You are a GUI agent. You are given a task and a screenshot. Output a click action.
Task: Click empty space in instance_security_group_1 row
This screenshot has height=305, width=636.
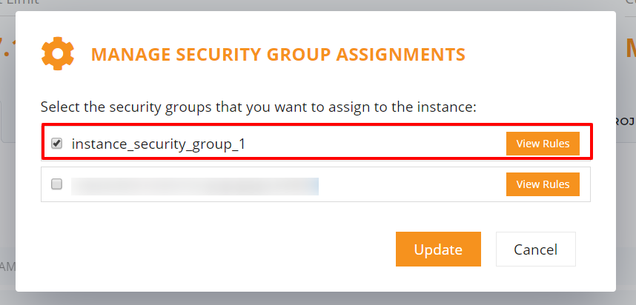pyautogui.click(x=375, y=144)
